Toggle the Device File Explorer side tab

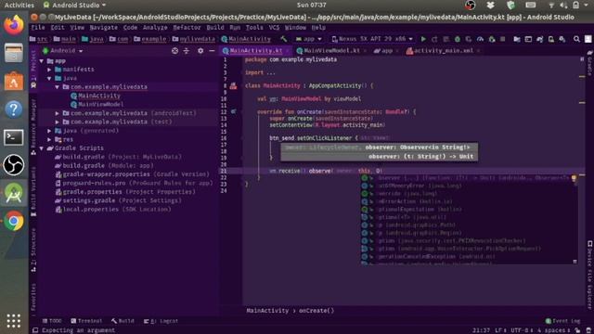click(x=589, y=275)
